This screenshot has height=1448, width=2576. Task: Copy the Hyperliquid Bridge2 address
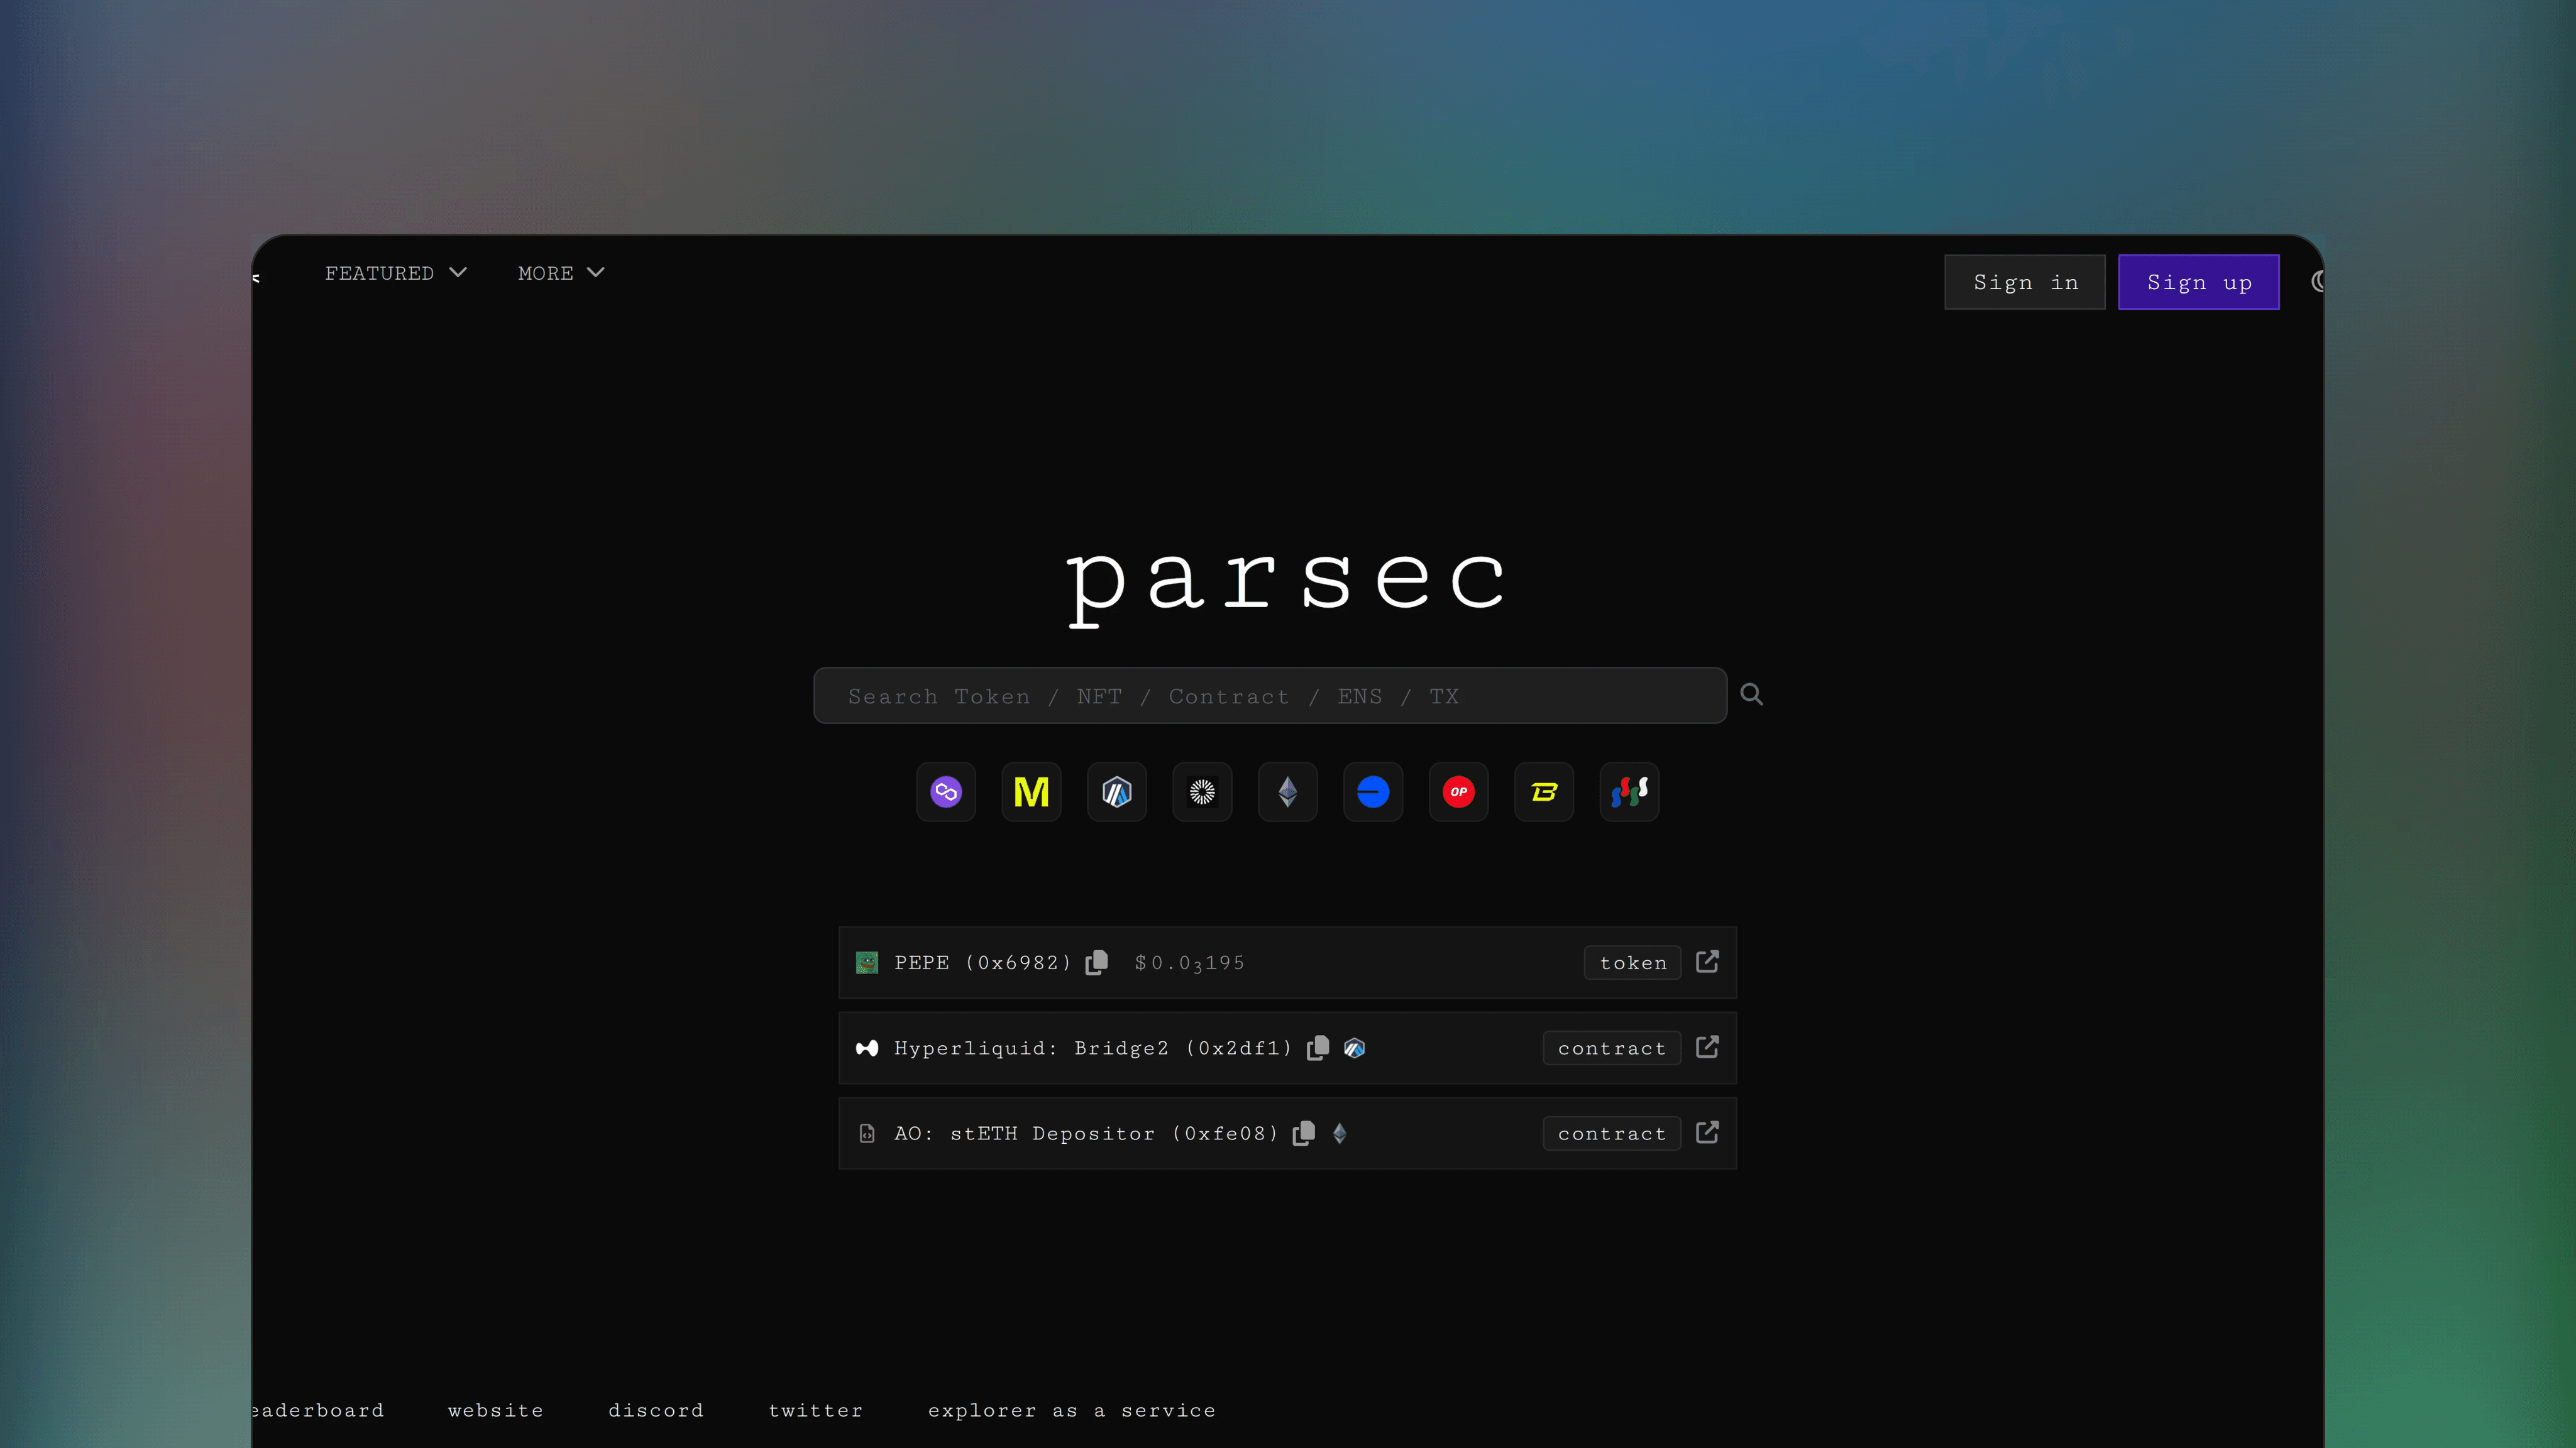point(1317,1048)
